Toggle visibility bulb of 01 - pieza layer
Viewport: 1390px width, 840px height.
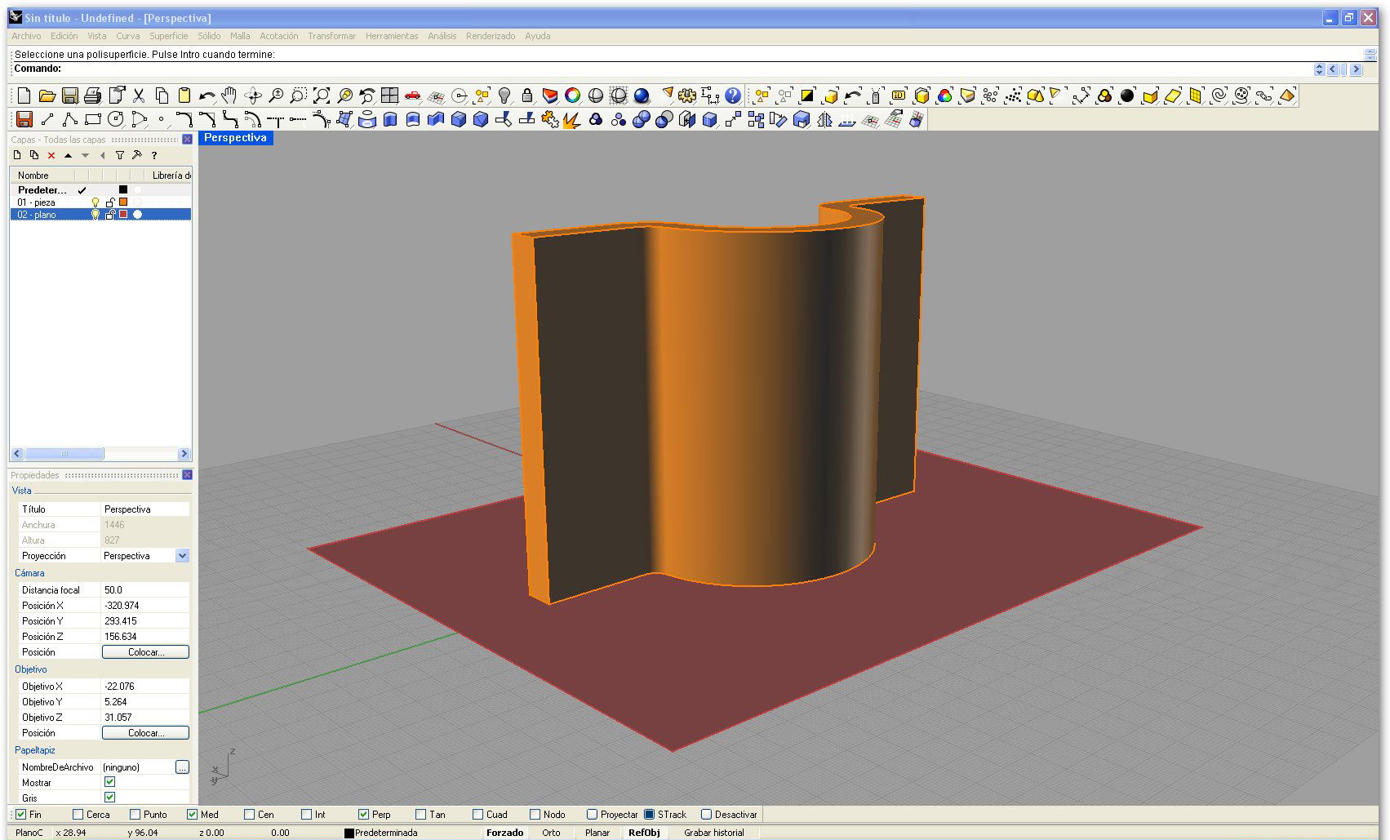(x=95, y=202)
